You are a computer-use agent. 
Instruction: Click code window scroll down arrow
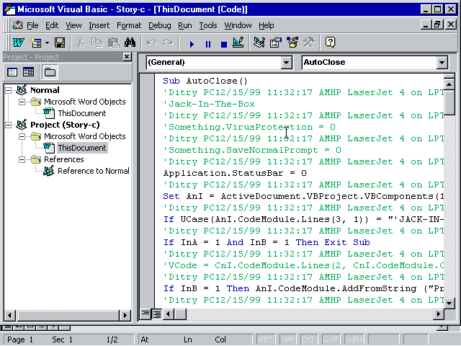[x=449, y=303]
